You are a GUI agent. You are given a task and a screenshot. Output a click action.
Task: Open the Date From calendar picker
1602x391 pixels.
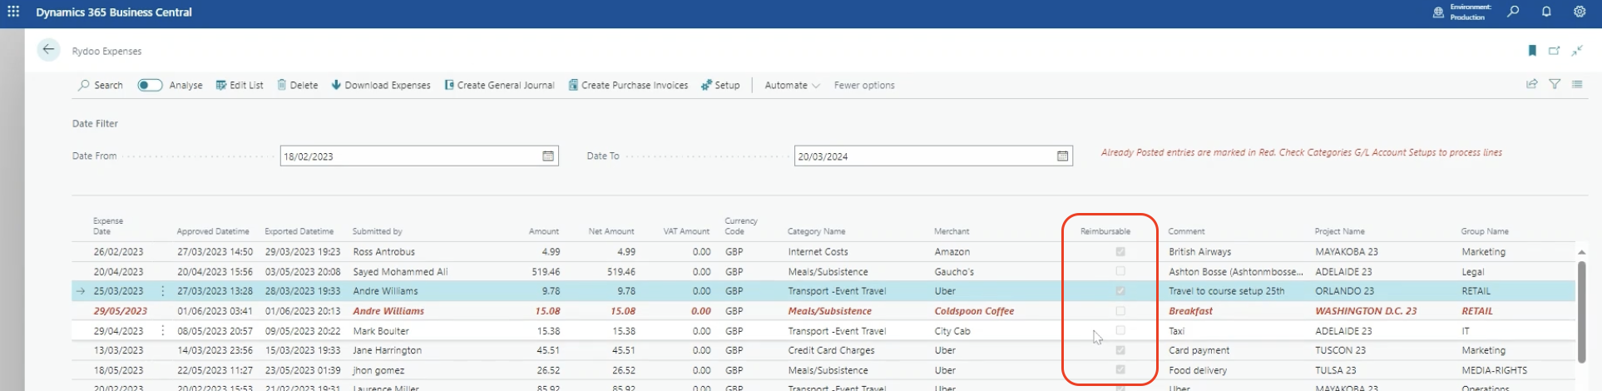(x=548, y=156)
